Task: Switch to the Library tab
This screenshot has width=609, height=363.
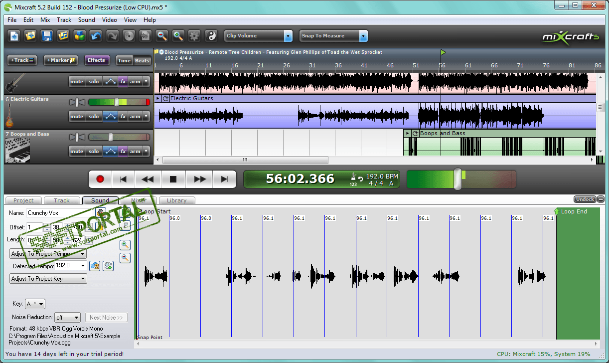Action: (176, 200)
